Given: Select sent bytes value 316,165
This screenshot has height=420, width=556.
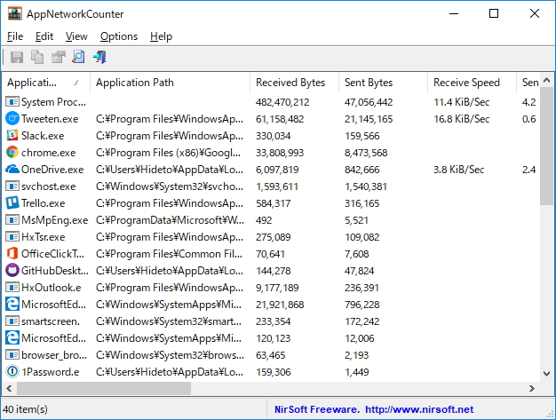Looking at the screenshot, I should 362,203.
